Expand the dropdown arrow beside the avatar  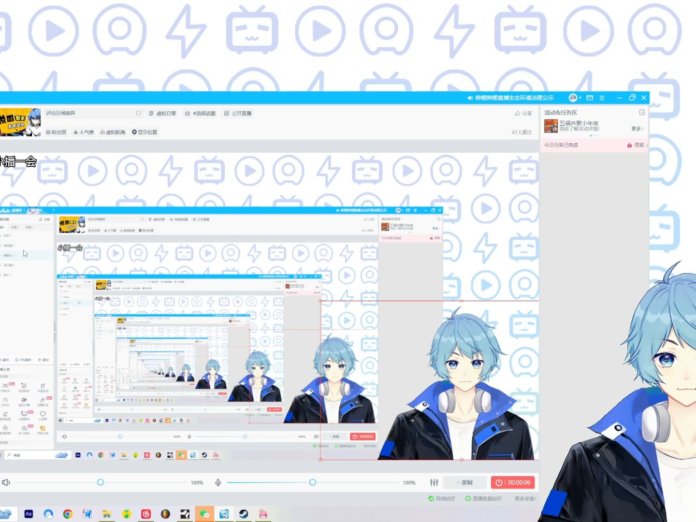click(580, 98)
